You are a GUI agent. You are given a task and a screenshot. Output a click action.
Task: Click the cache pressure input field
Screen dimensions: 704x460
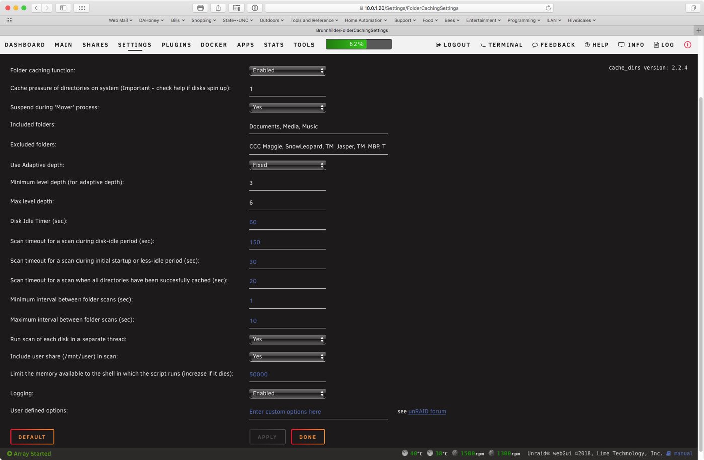pos(287,89)
